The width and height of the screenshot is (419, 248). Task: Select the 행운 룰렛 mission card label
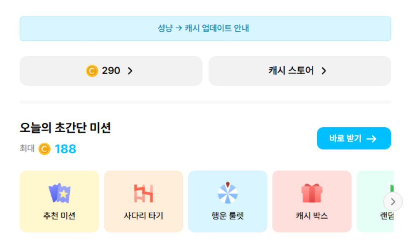coord(228,216)
